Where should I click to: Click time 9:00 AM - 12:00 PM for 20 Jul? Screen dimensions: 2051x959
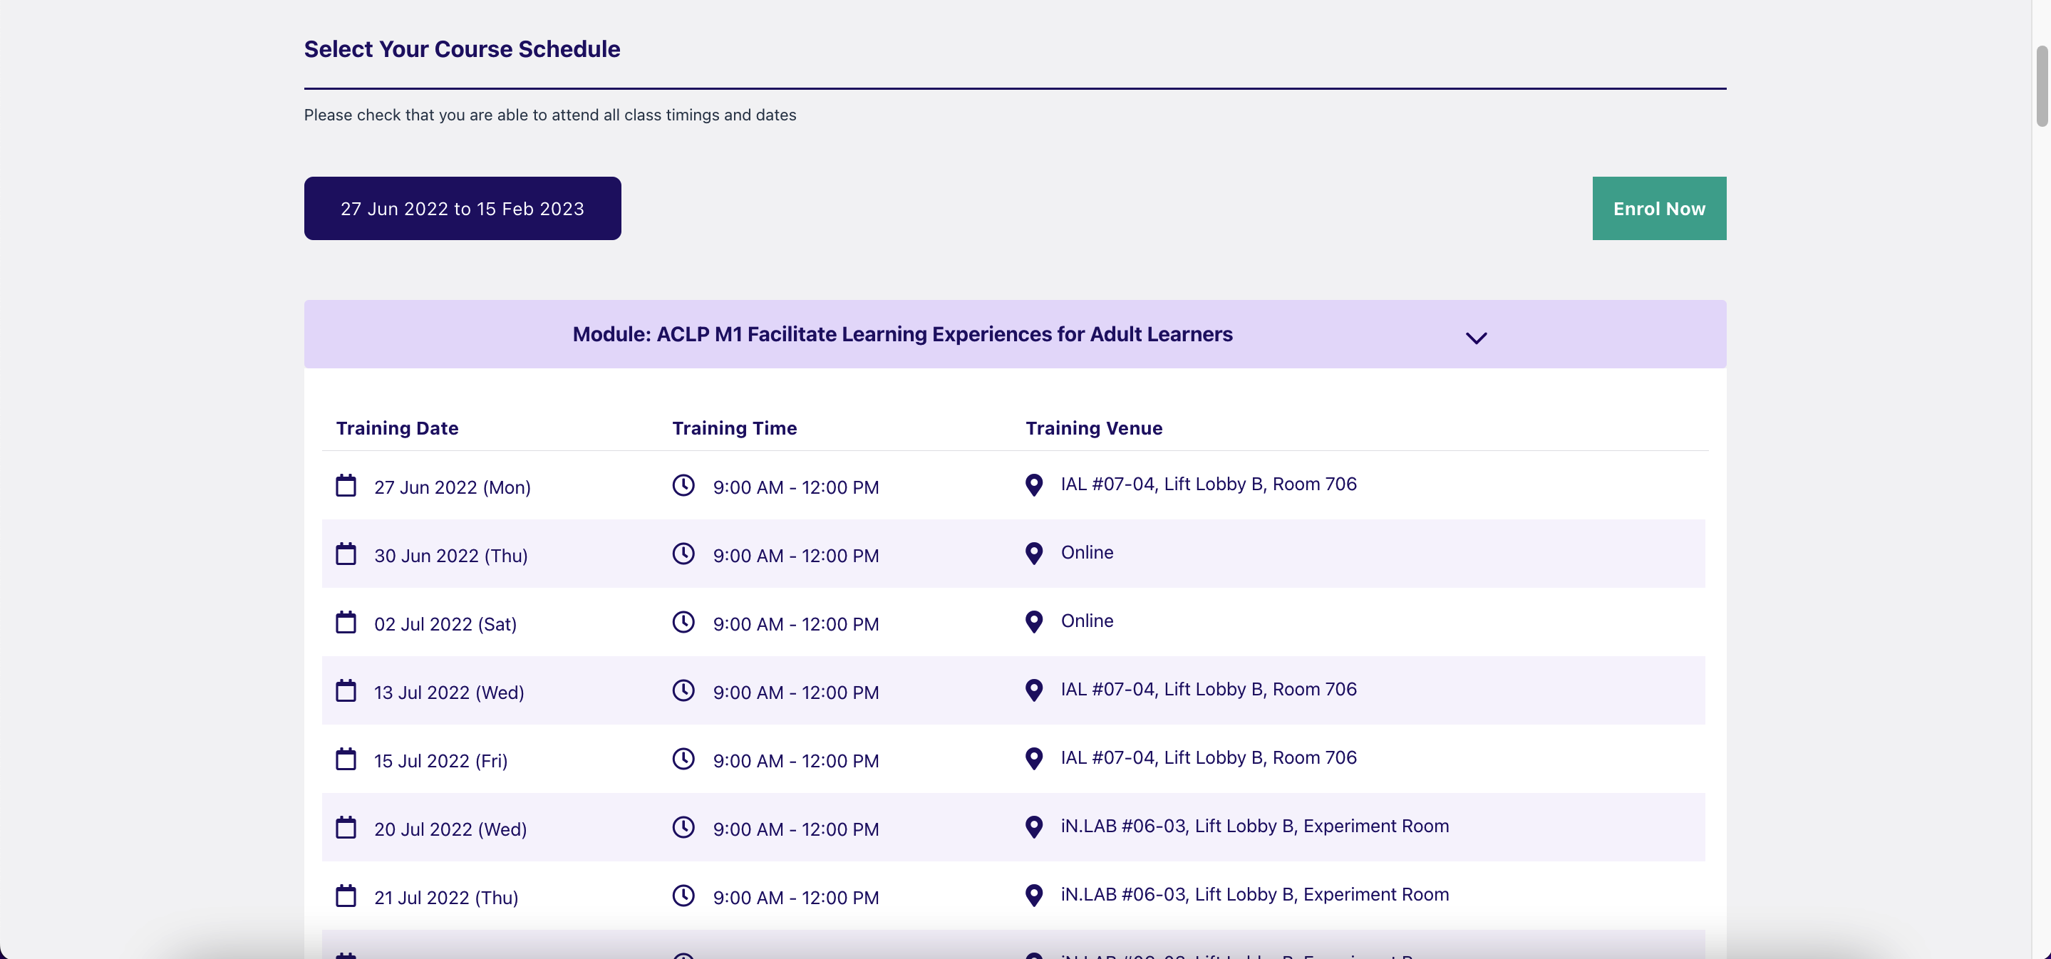[x=795, y=829]
